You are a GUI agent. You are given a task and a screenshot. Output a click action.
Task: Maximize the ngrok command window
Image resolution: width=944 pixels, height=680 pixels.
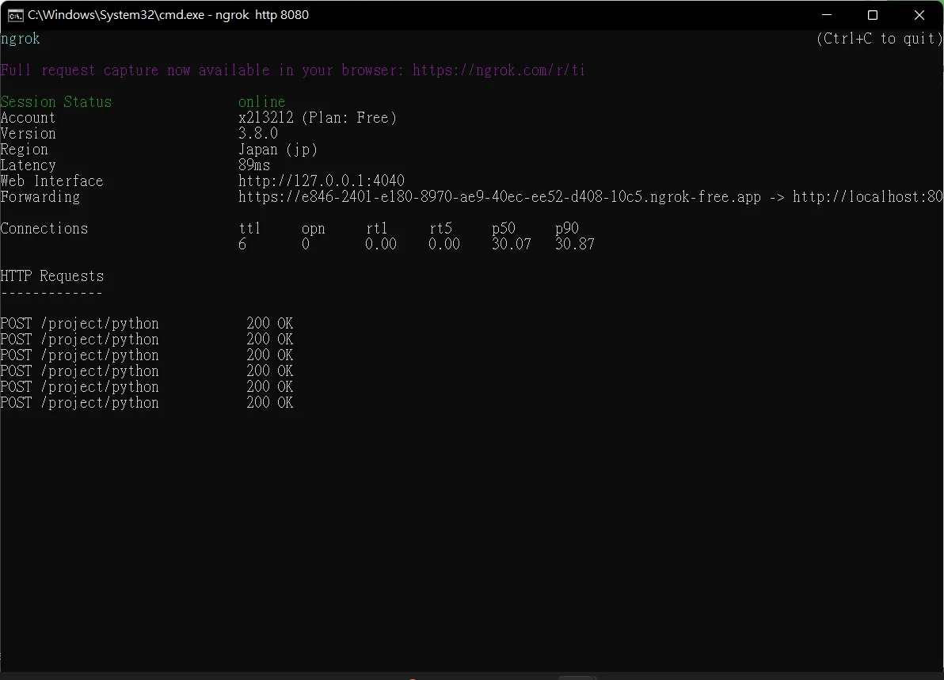coord(873,15)
